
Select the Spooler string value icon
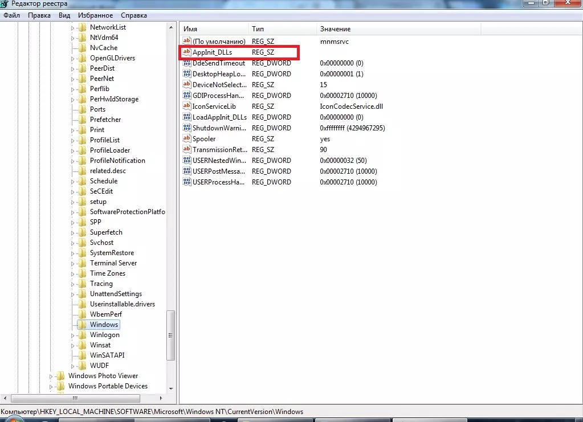click(x=186, y=139)
